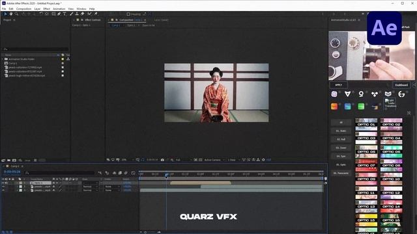
Task: Select the Pen tool
Action: pos(59,14)
